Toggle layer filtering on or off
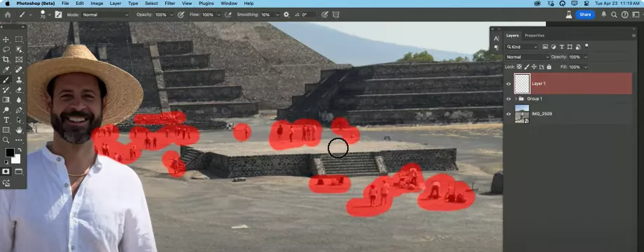This screenshot has height=252, width=644. pos(587,45)
